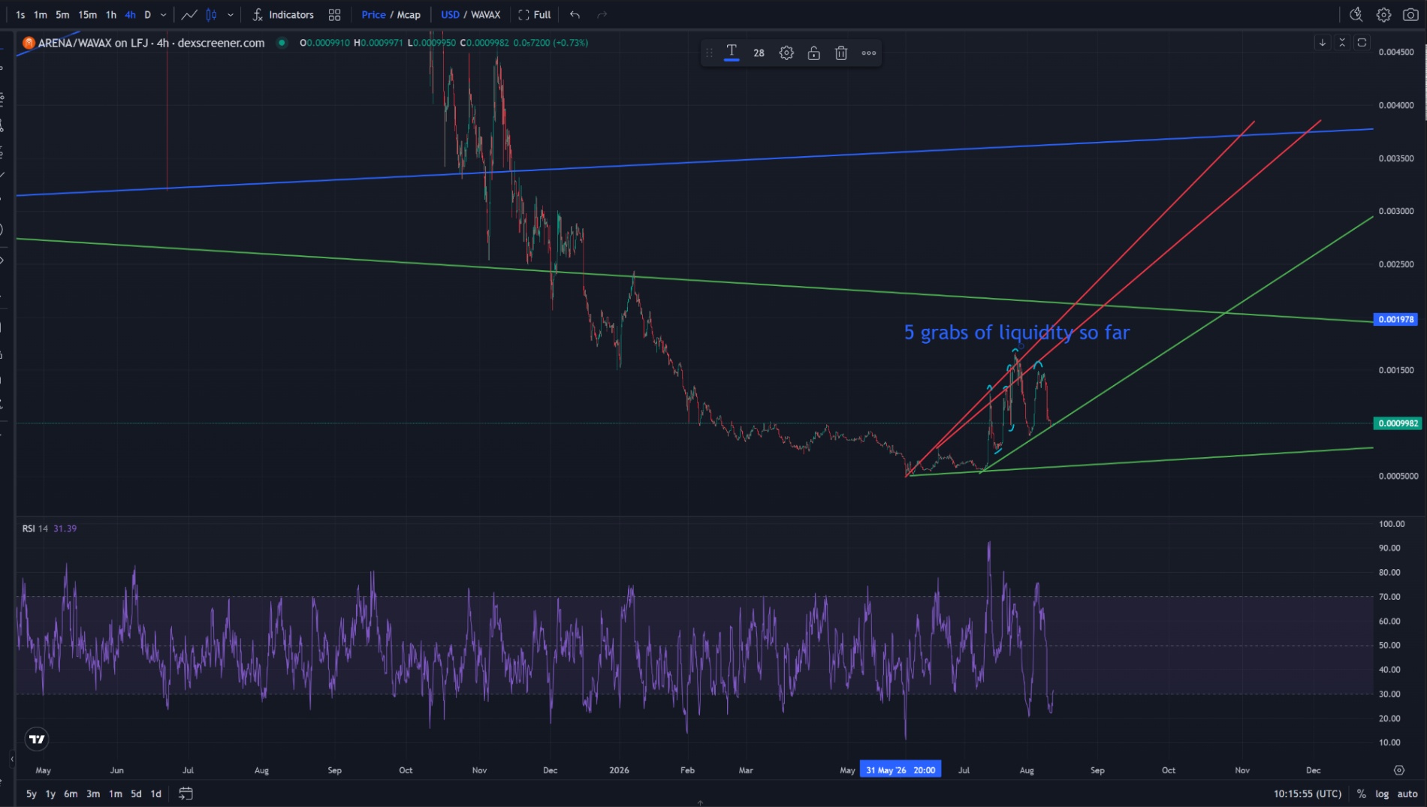Select the D daily timeframe

(x=147, y=14)
